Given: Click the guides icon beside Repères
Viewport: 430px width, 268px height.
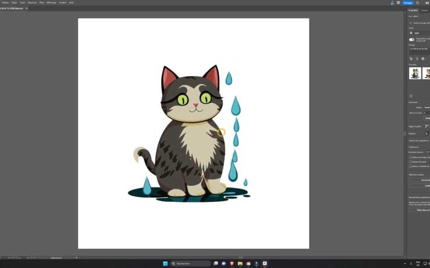Looking at the screenshot, I should coord(427,133).
